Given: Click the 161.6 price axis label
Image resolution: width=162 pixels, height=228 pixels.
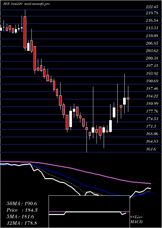Looking at the screenshot, I should [151, 149].
